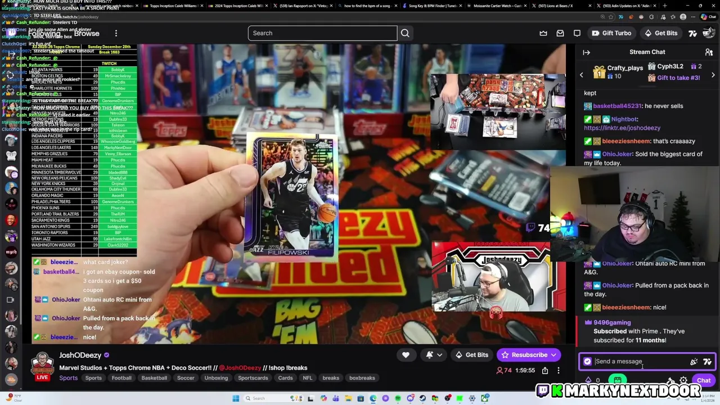Switch to Topps Inception Caleb Williams tab

[173, 6]
